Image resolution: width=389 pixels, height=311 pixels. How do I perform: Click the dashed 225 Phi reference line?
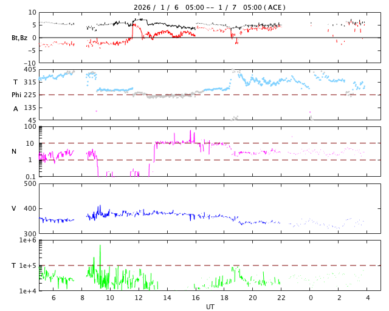pos(243,95)
